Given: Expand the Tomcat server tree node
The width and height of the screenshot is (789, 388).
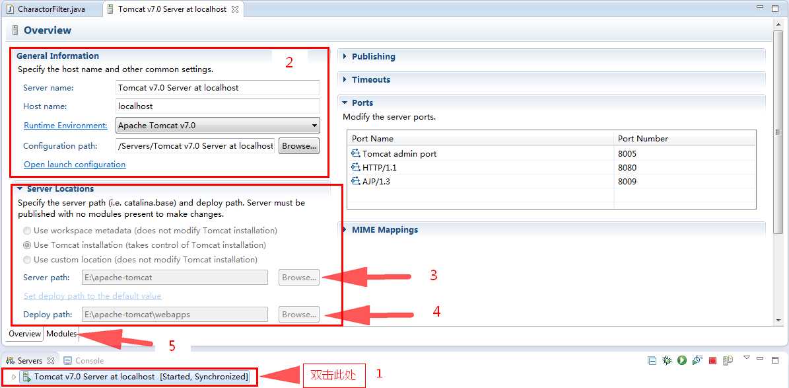Looking at the screenshot, I should click(14, 377).
